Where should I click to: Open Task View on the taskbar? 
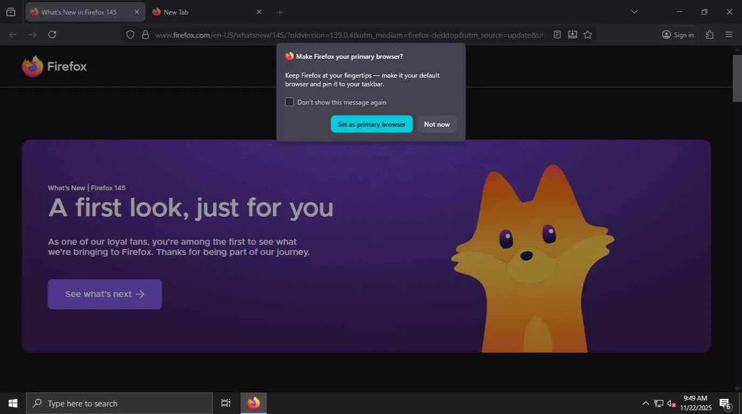point(226,403)
